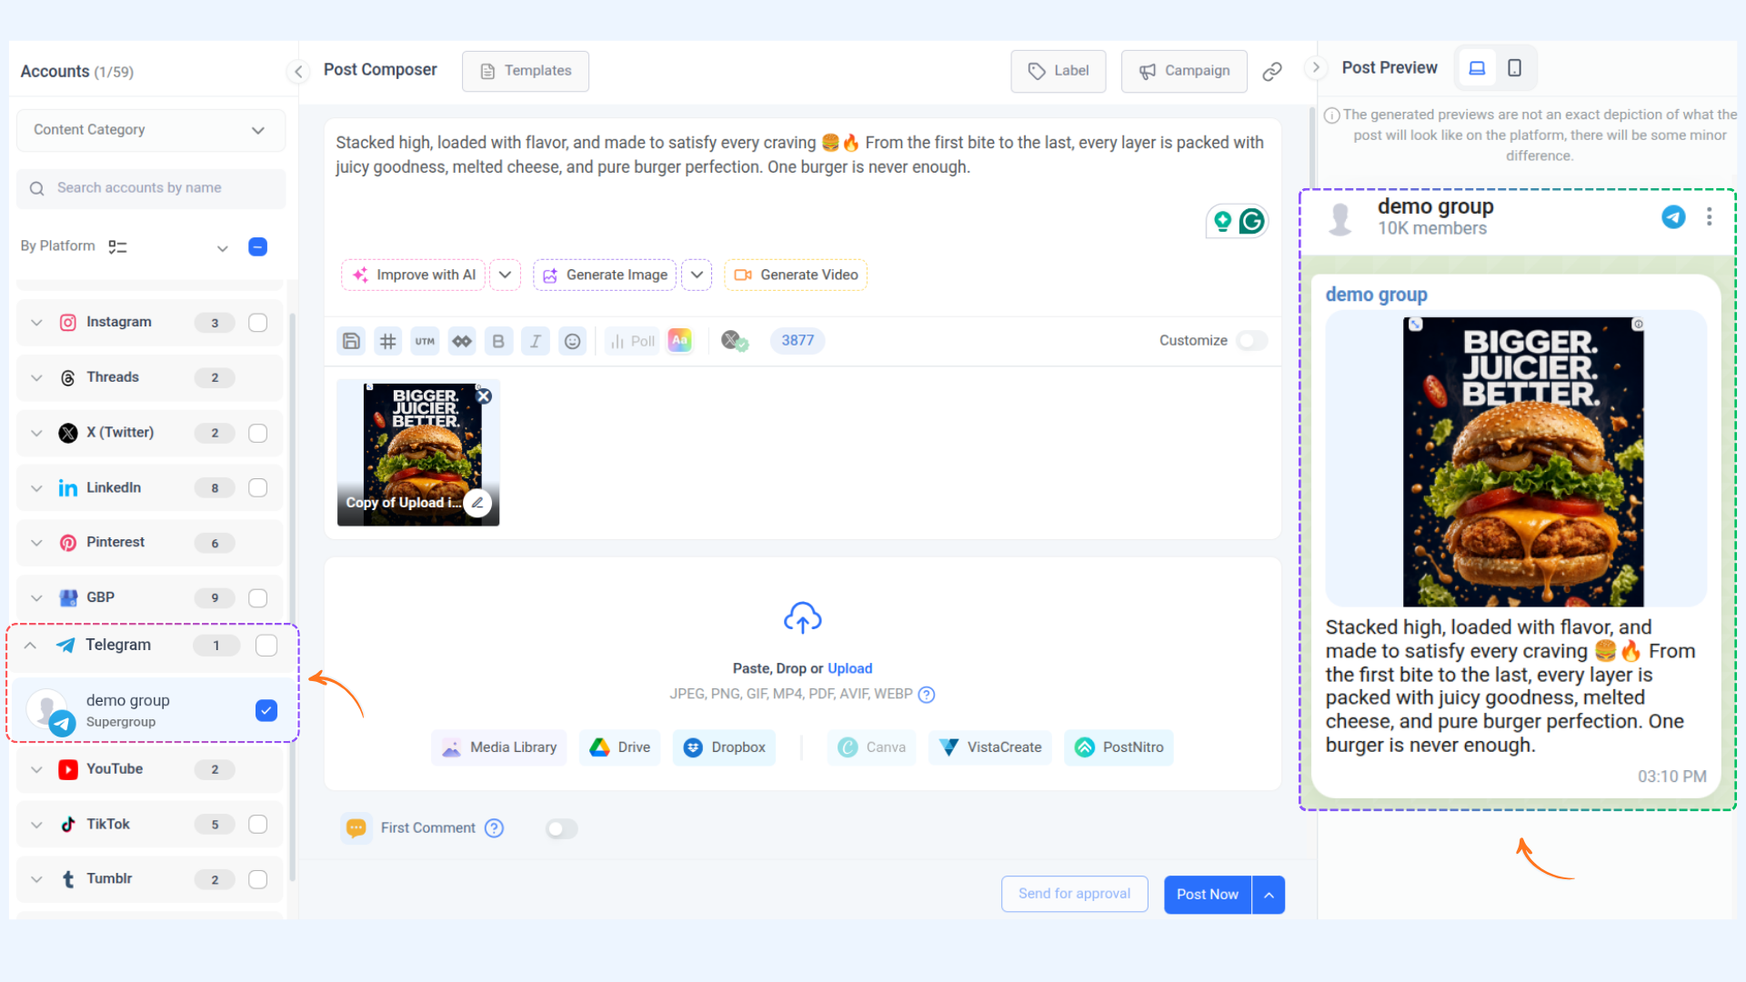The image size is (1746, 982).
Task: Open the three-dot menu in preview
Action: pos(1710,216)
